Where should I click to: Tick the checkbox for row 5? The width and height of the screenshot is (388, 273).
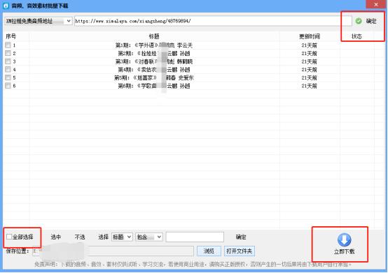click(x=8, y=78)
